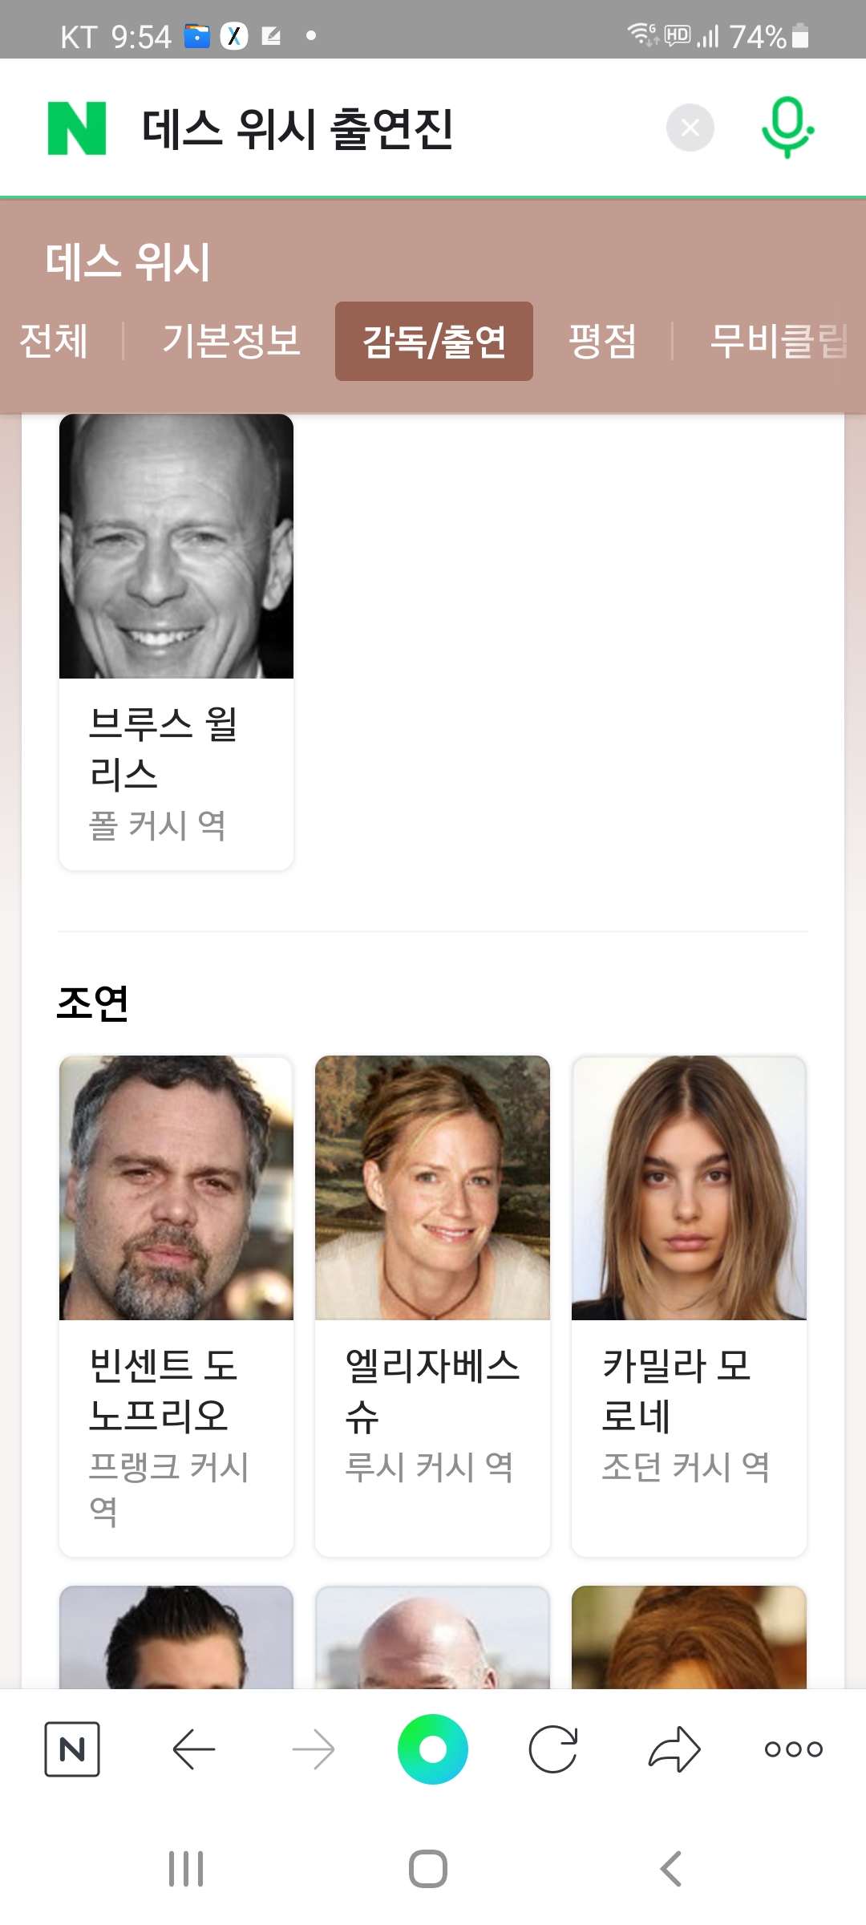This screenshot has width=866, height=1925.
Task: Reload the page with refresh icon
Action: click(x=553, y=1749)
